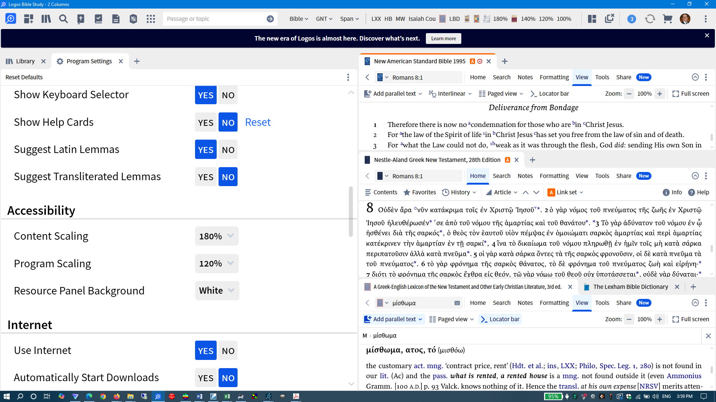Open Word from the Windows taskbar
This screenshot has height=402, width=716.
pos(199,396)
